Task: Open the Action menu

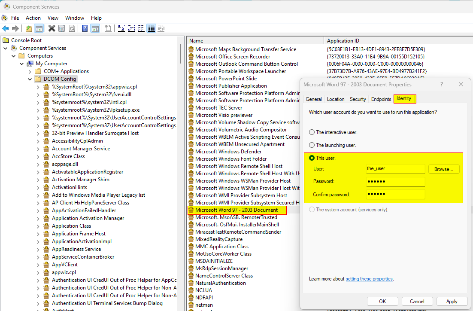Action: click(x=33, y=18)
